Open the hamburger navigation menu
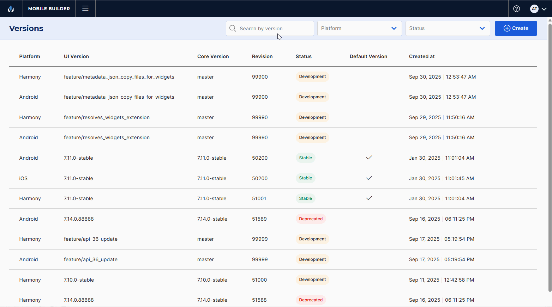 pyautogui.click(x=85, y=8)
